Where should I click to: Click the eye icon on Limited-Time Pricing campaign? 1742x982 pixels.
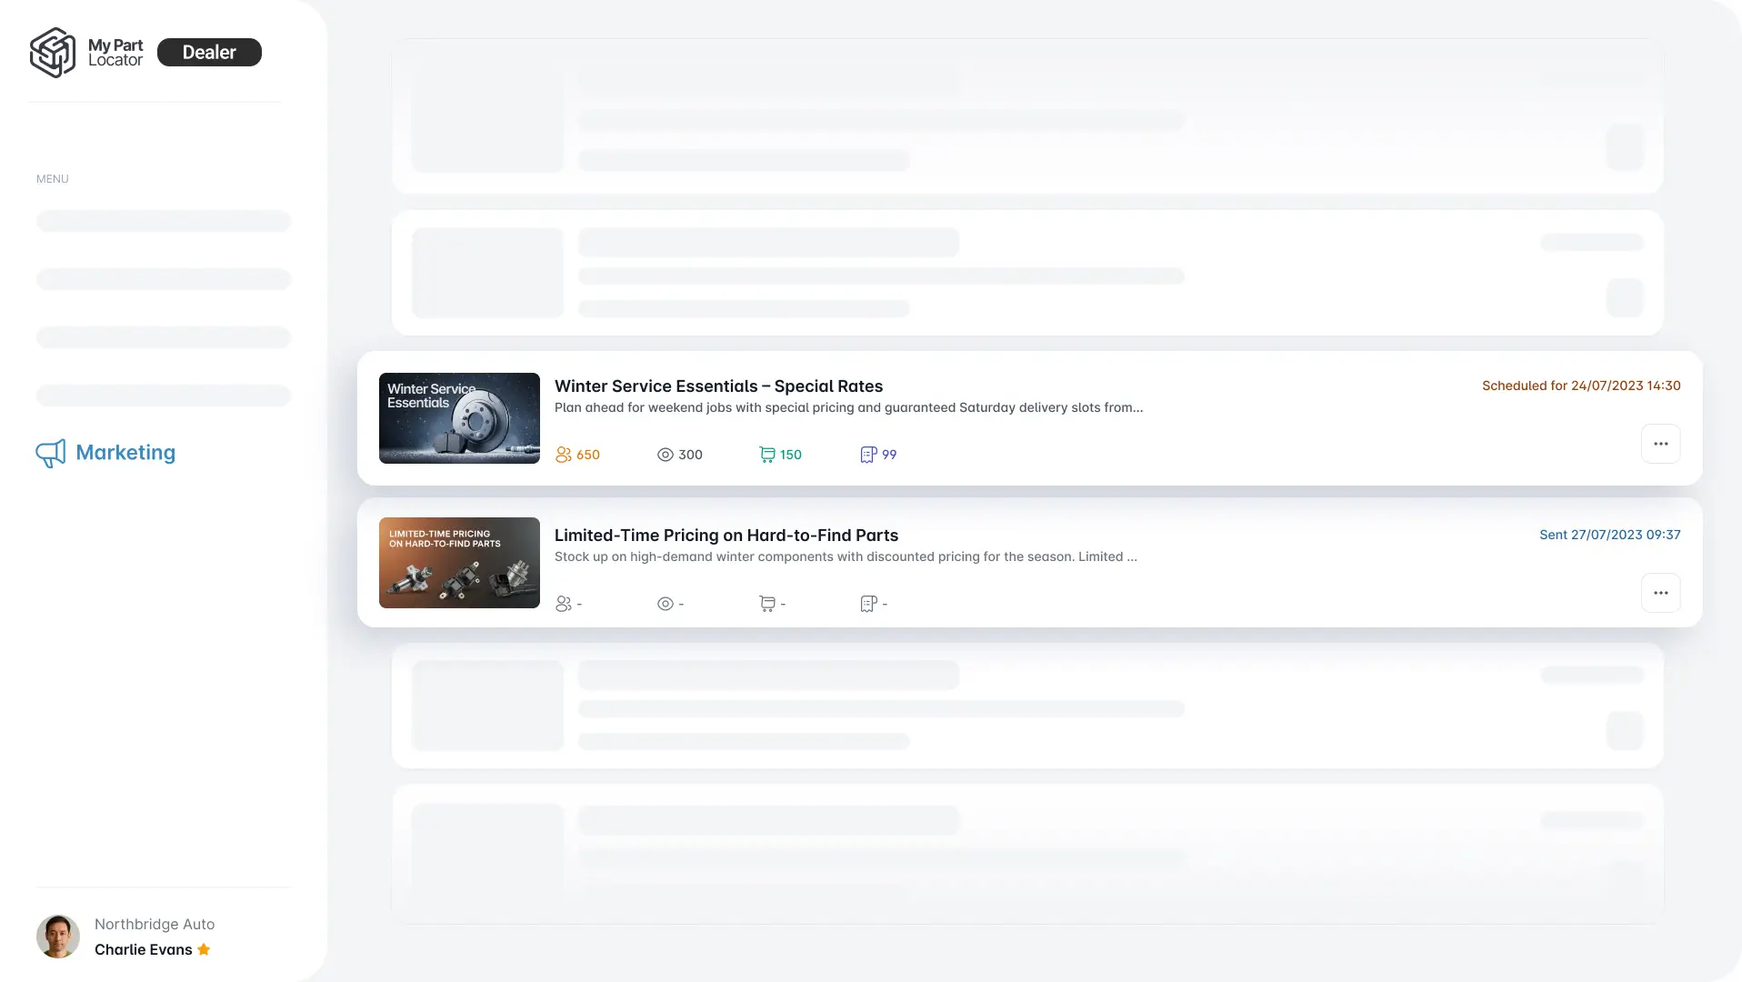point(665,604)
